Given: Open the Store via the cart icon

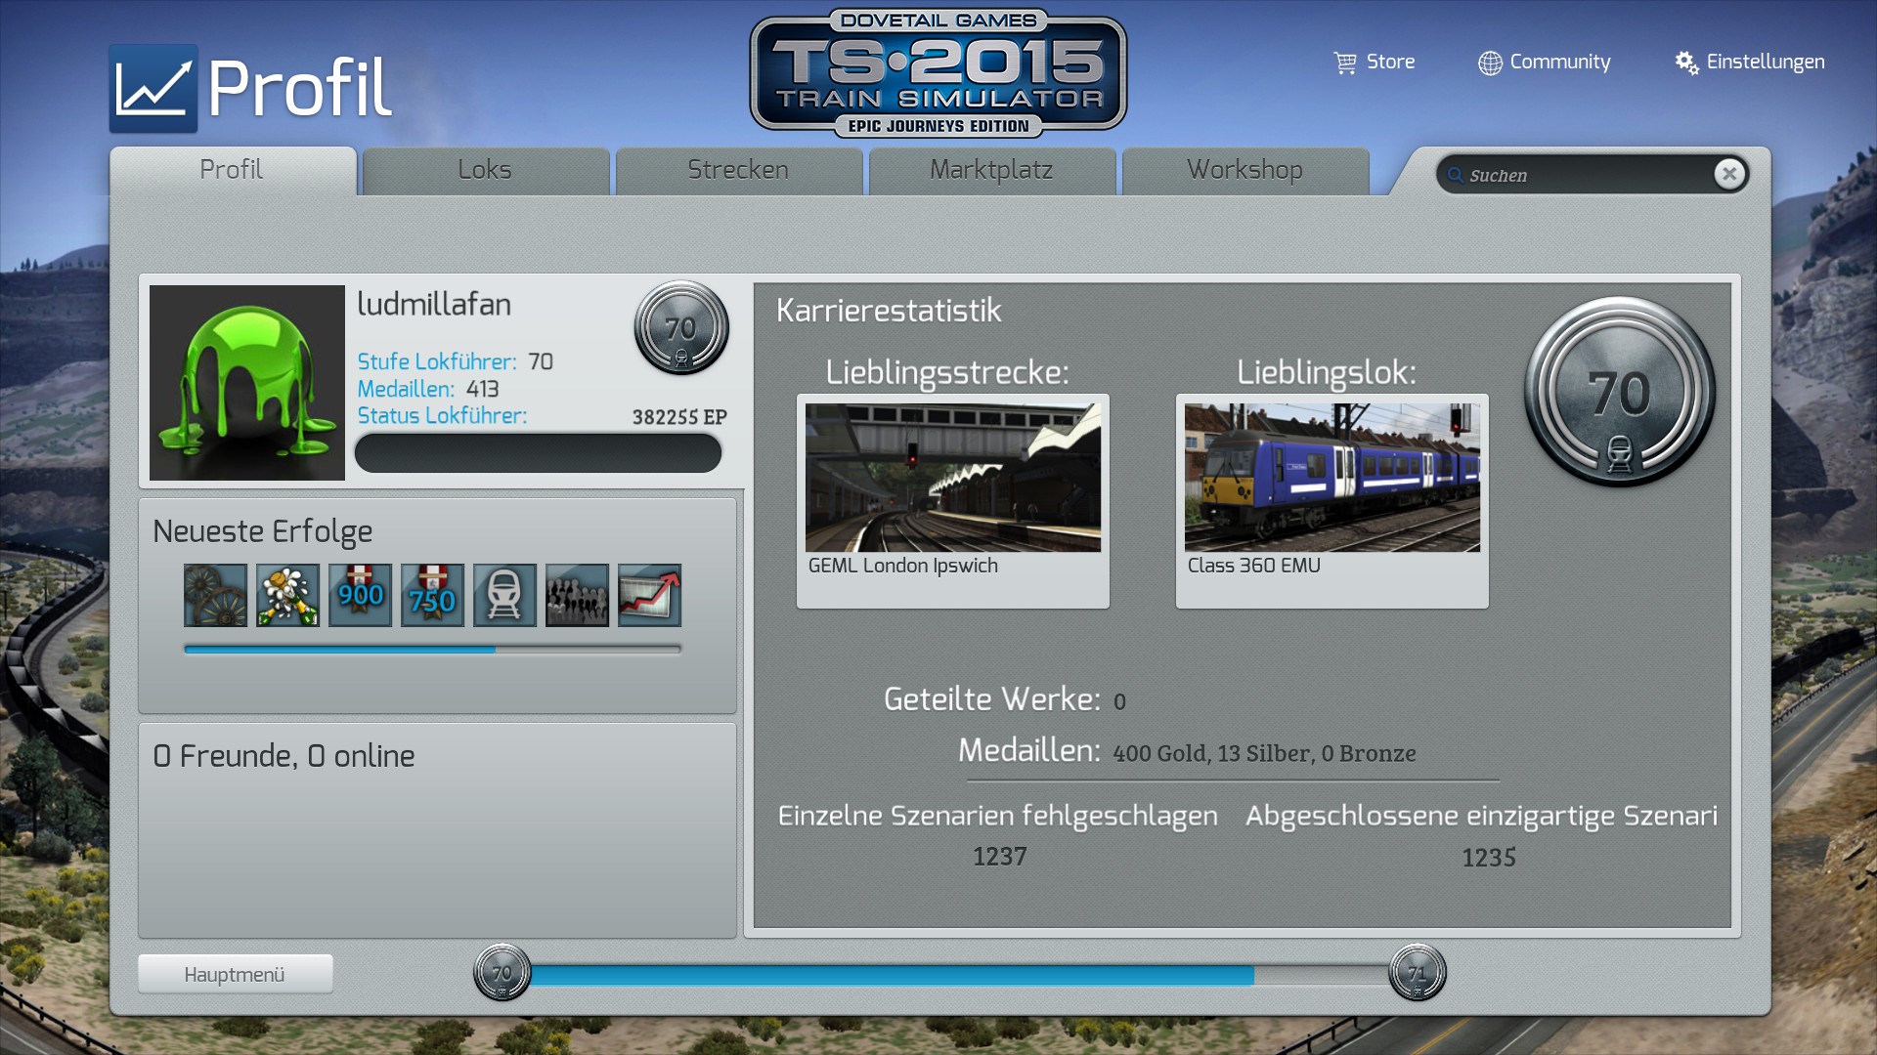Looking at the screenshot, I should (1345, 63).
